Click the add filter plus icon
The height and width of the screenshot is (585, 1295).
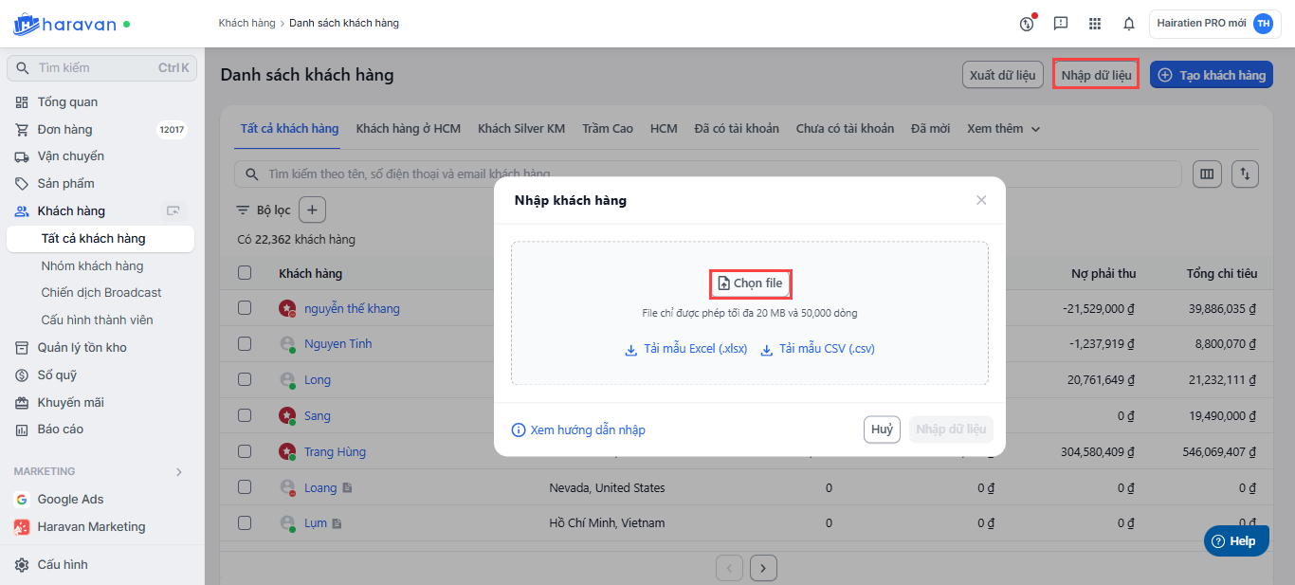click(313, 210)
